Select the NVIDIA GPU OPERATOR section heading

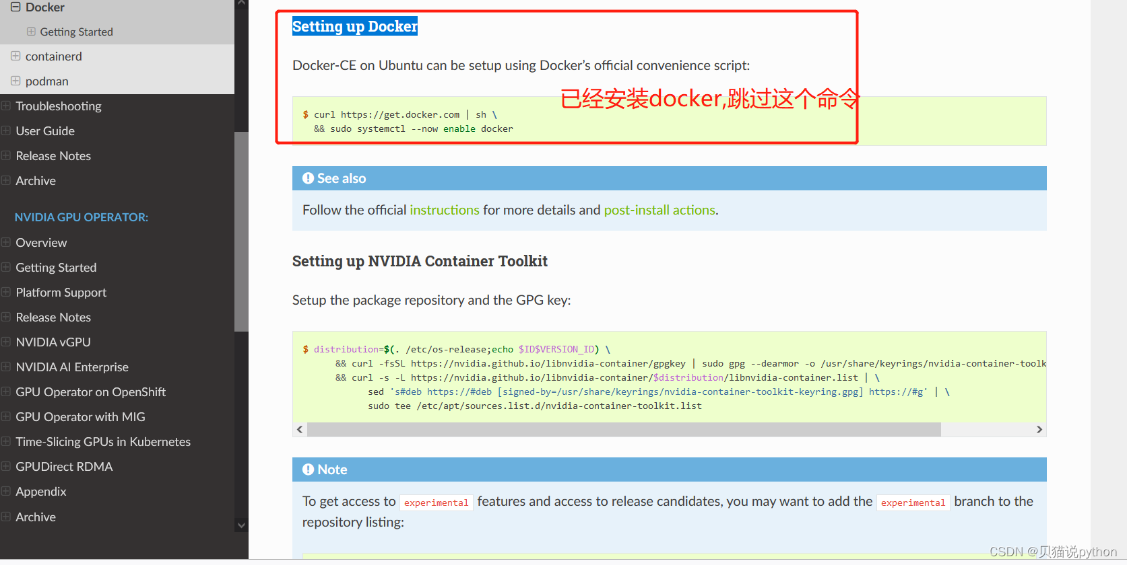tap(82, 217)
